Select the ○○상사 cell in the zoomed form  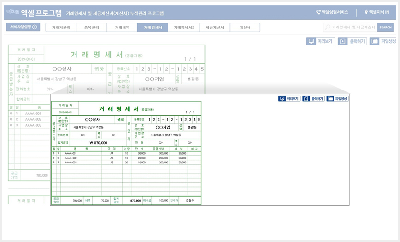tap(92, 119)
